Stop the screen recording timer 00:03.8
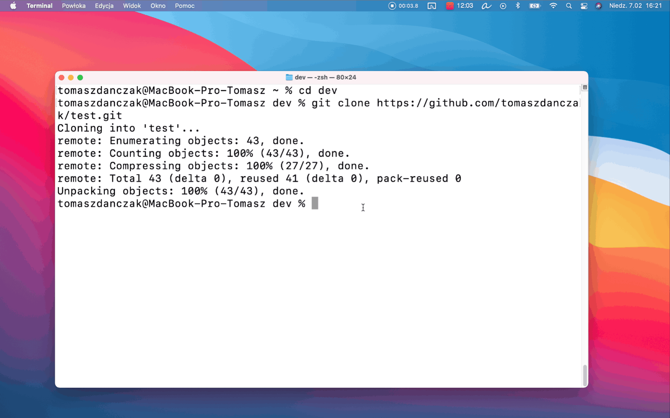 [403, 6]
